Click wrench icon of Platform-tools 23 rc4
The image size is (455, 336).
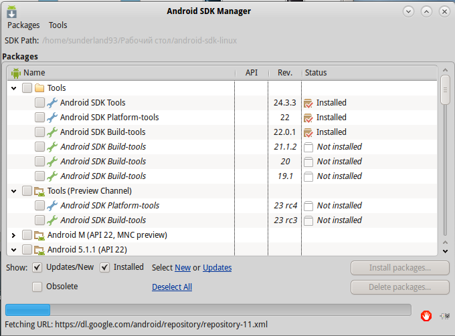coord(52,206)
